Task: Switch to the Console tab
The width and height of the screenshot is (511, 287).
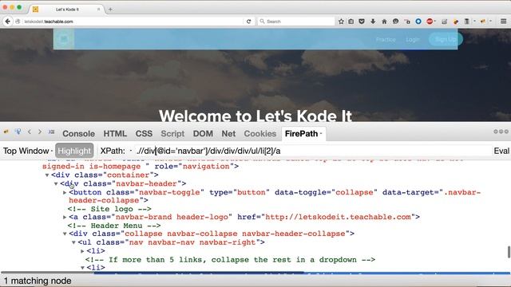Action: click(78, 134)
